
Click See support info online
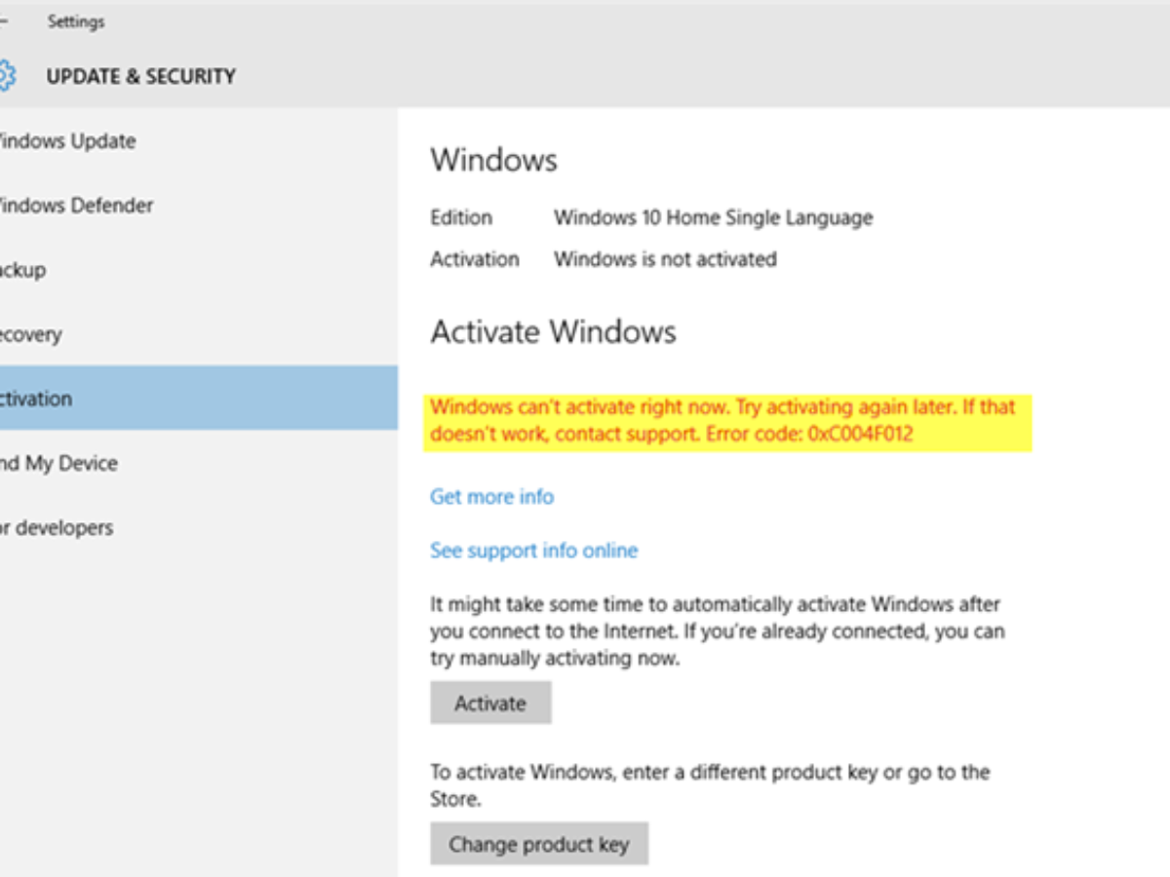point(533,551)
